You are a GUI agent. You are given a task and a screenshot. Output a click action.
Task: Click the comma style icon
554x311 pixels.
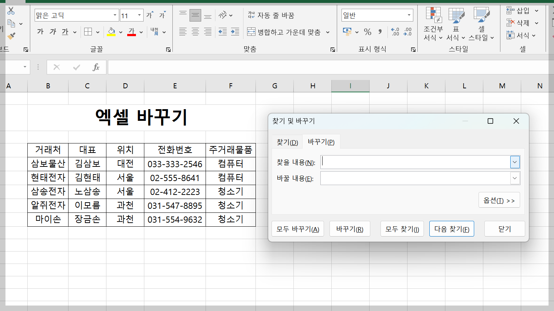point(379,32)
